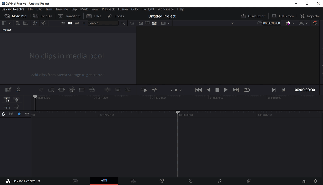Image resolution: width=323 pixels, height=185 pixels.
Task: Open the Timeline menu
Action: pyautogui.click(x=62, y=9)
